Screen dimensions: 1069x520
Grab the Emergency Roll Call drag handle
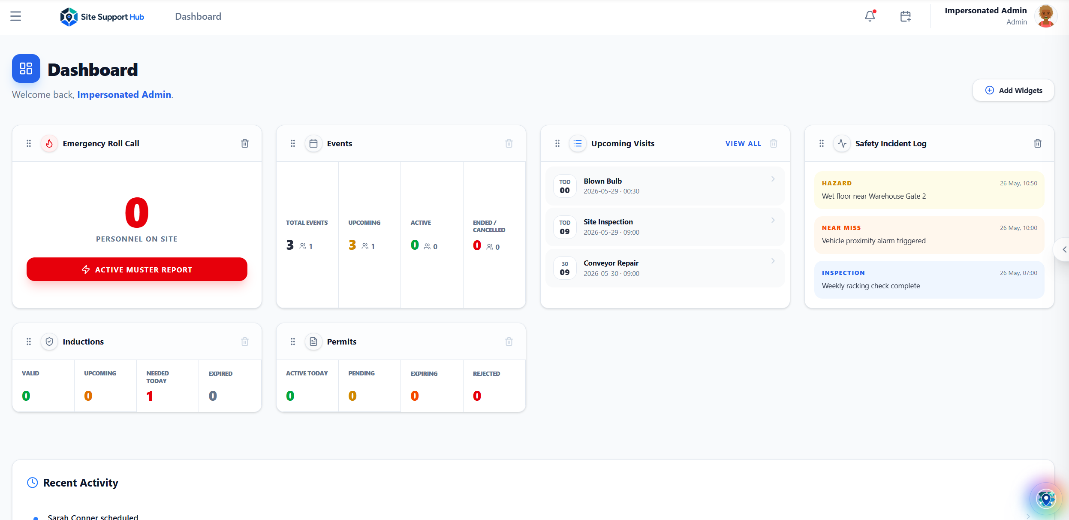click(x=29, y=143)
